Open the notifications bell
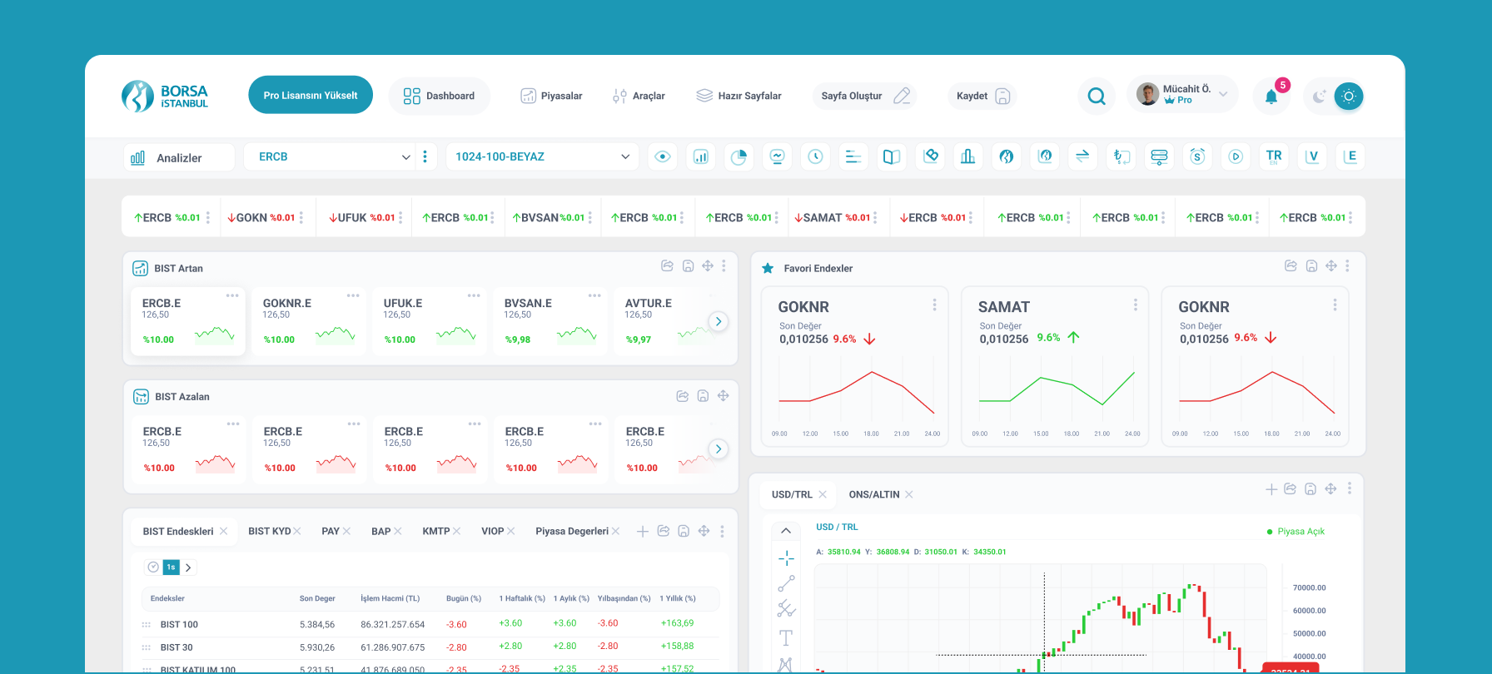Viewport: 1492px width, 674px height. click(x=1271, y=97)
